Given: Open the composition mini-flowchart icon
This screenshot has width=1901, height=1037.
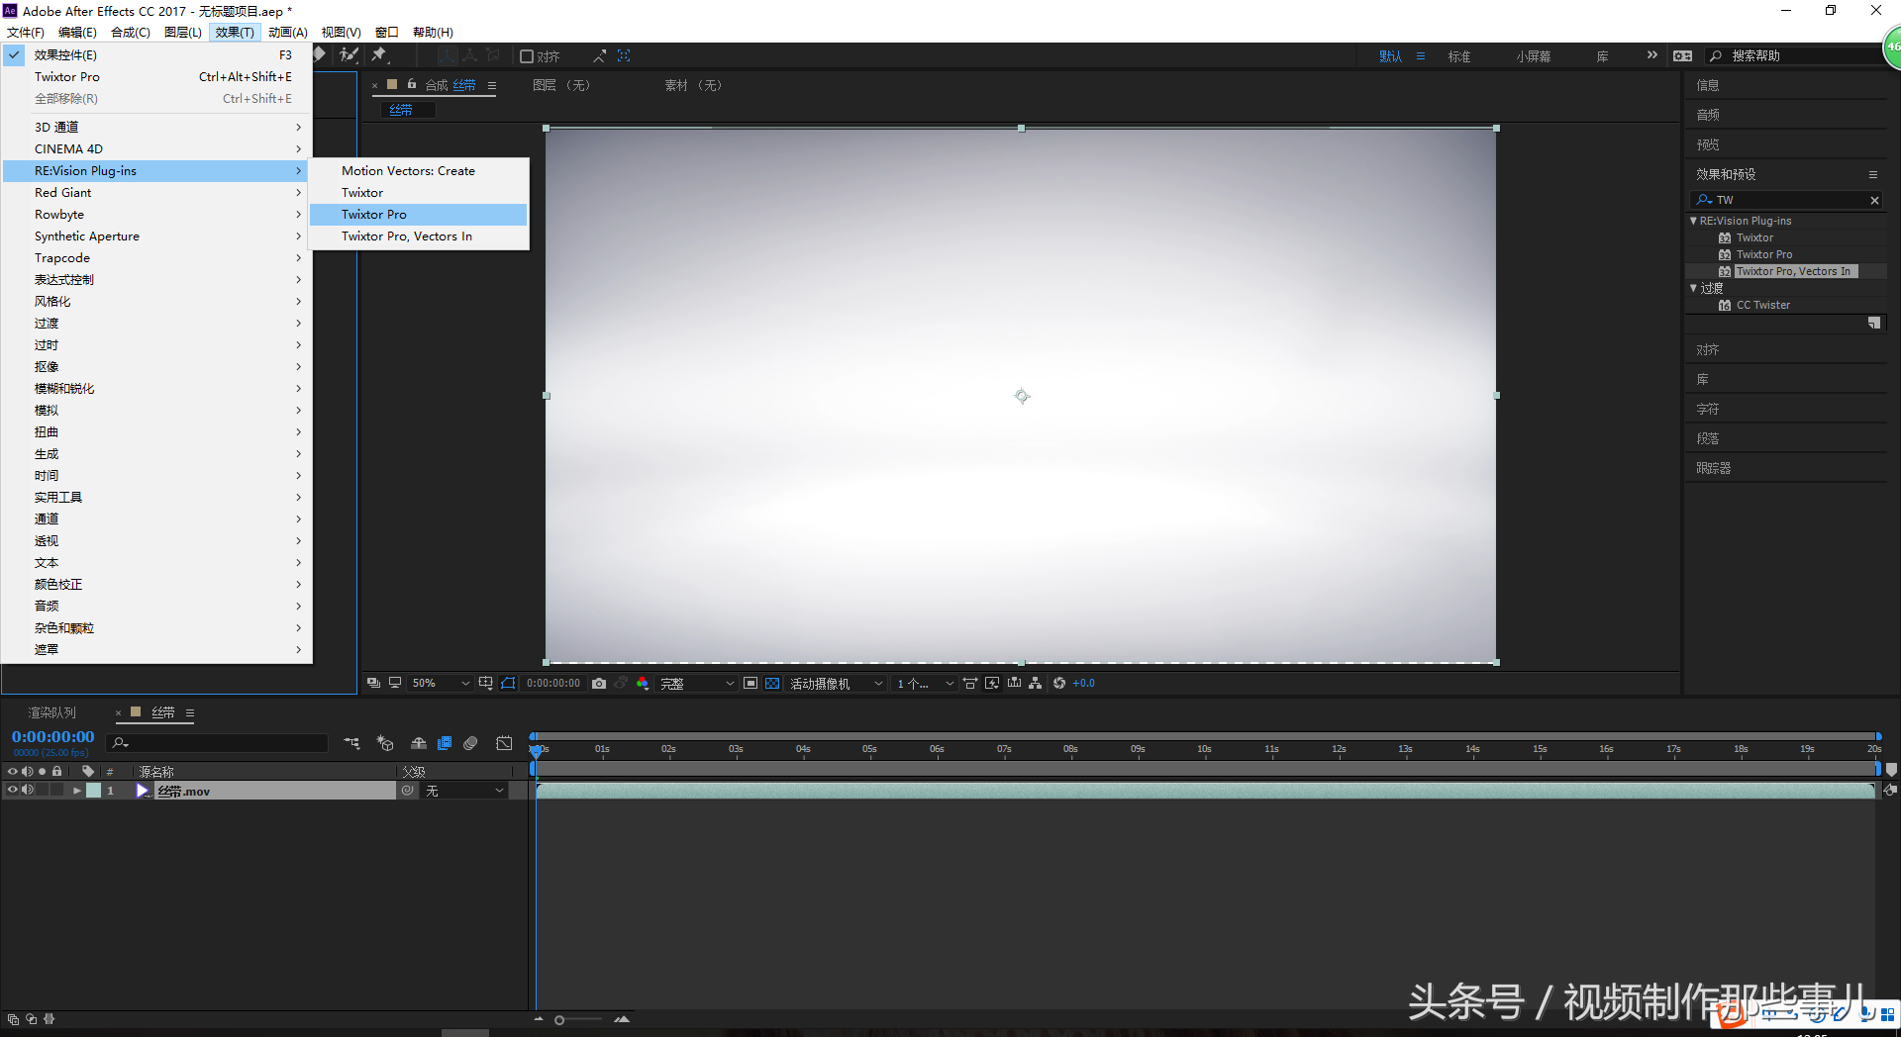Looking at the screenshot, I should [351, 743].
